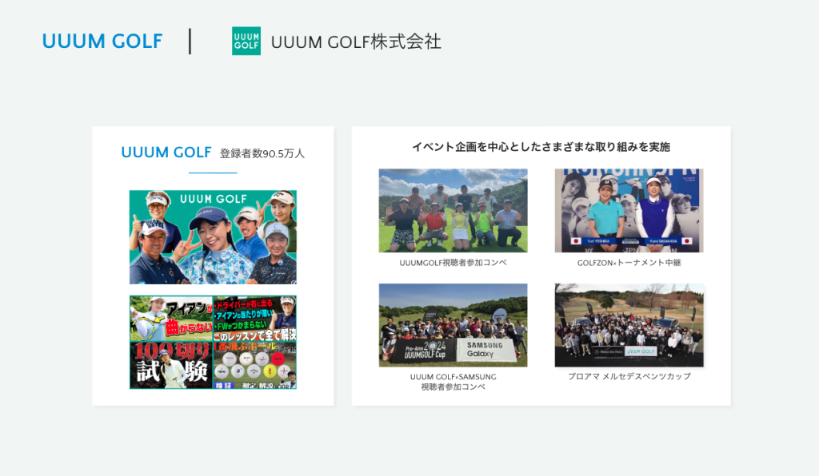Screen dimensions: 819x476
Task: Open the UUUMGOLF視聴者参加コンペ group photo
Action: (x=453, y=210)
